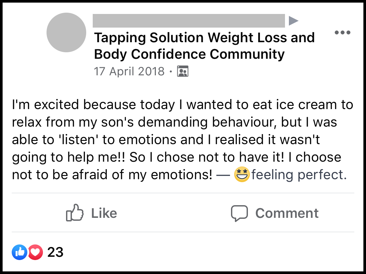366x274 pixels.
Task: Click the triangle arrow after poster name
Action: (293, 21)
